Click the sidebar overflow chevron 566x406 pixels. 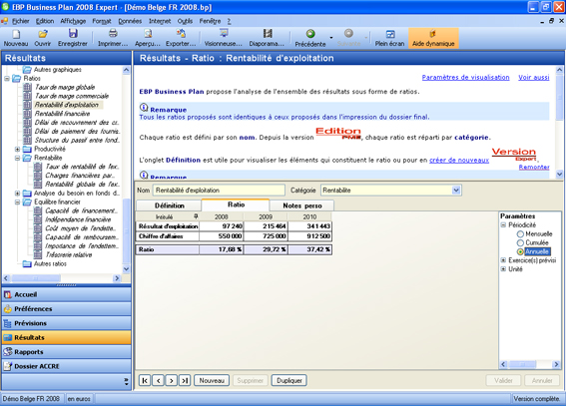126,382
